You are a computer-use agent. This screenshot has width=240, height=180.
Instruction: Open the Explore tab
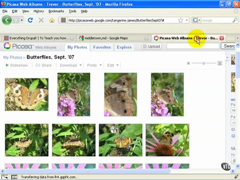pos(124,47)
